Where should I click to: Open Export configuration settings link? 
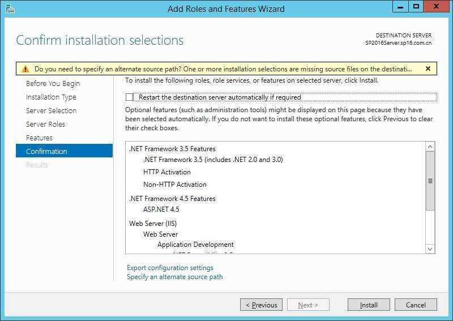pyautogui.click(x=170, y=268)
